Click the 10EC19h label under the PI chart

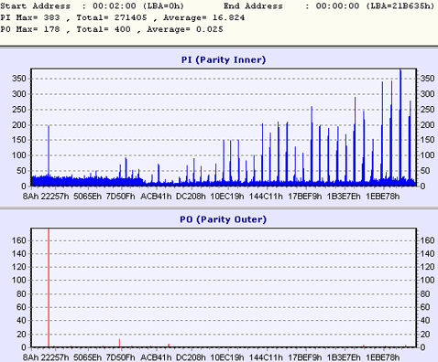coord(227,197)
